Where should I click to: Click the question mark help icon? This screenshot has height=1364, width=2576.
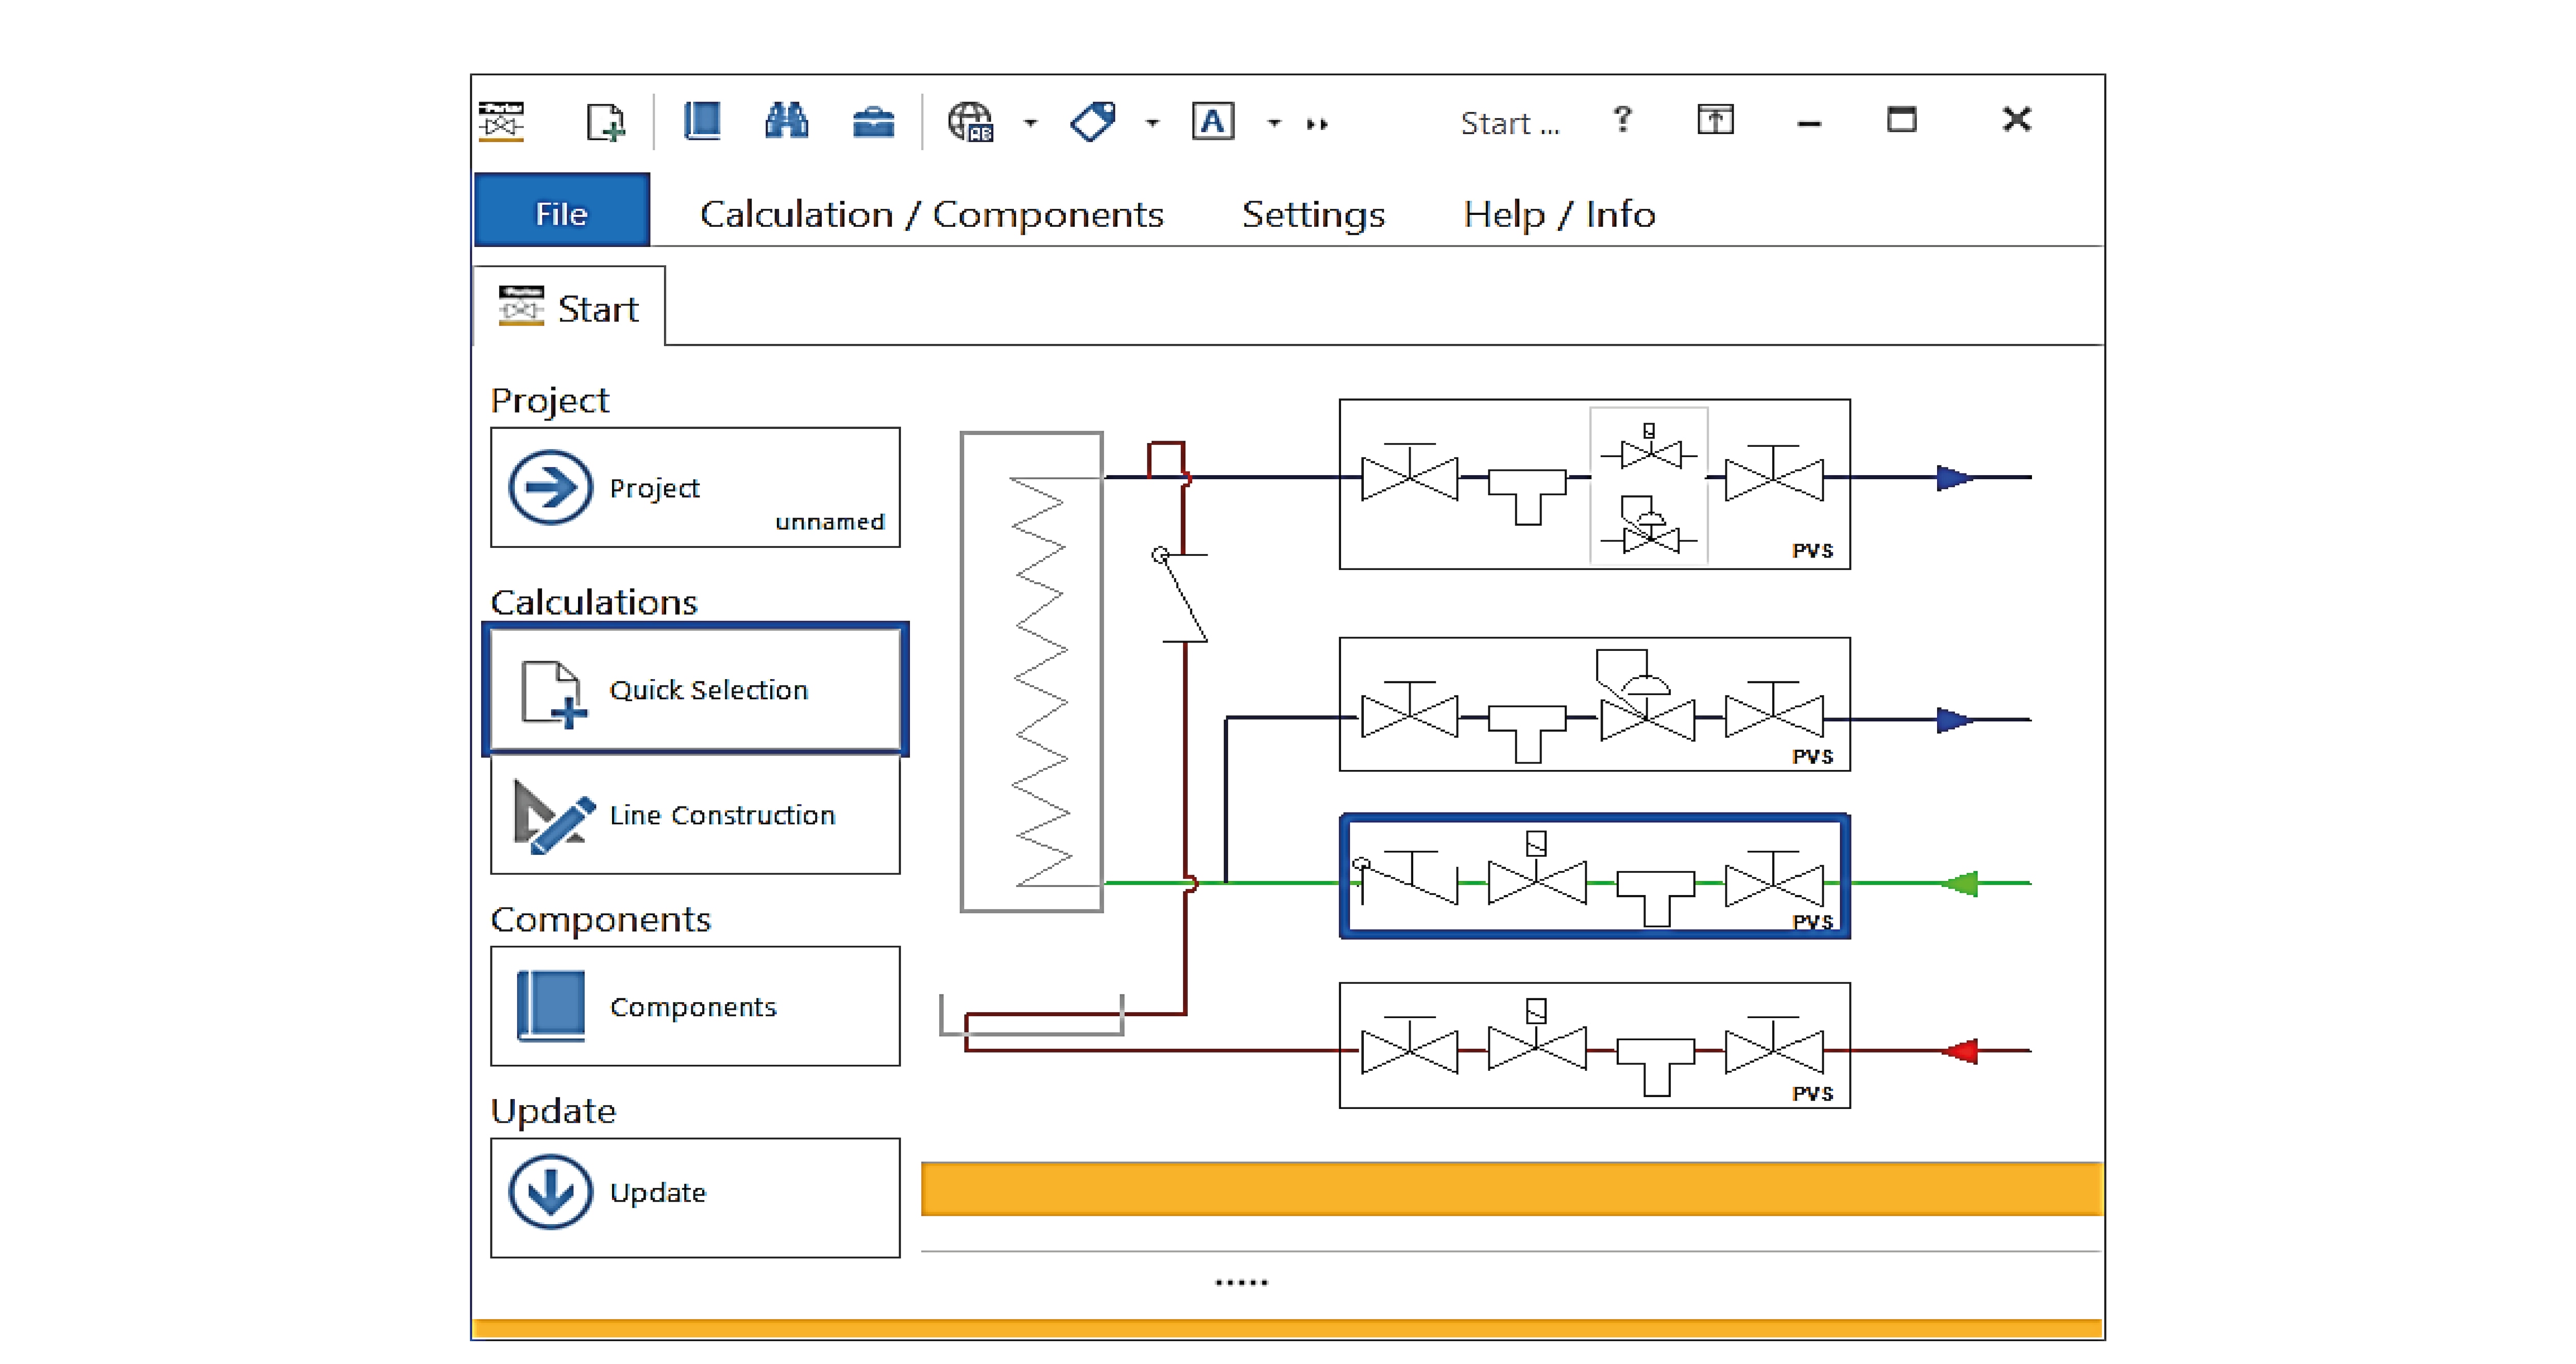click(1622, 120)
